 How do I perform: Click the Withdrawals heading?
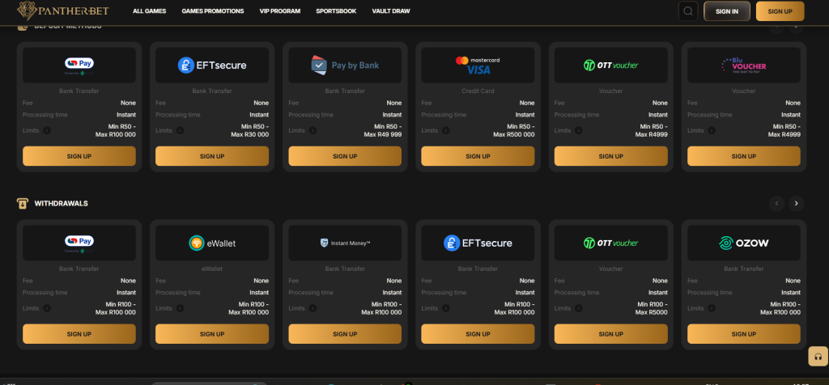pyautogui.click(x=62, y=203)
